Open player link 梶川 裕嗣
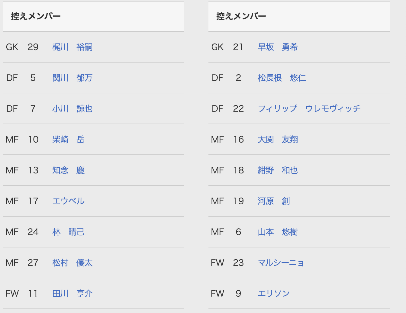Screen dimensions: 406x313 pyautogui.click(x=72, y=47)
